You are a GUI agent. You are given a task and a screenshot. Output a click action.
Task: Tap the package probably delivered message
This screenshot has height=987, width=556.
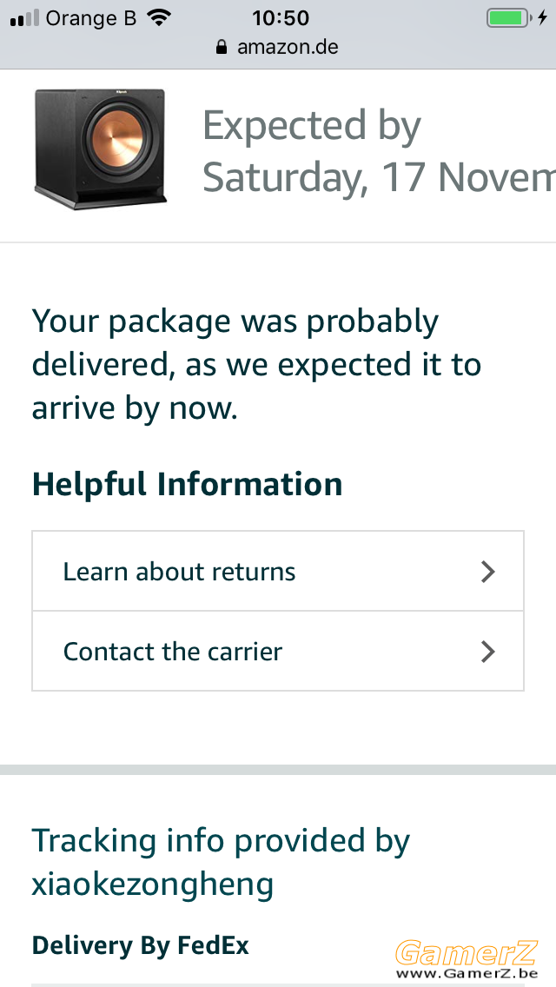(256, 365)
